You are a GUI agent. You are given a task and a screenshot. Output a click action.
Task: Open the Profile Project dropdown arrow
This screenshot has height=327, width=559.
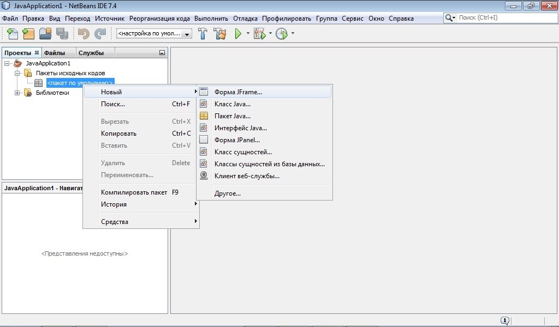[x=293, y=33]
